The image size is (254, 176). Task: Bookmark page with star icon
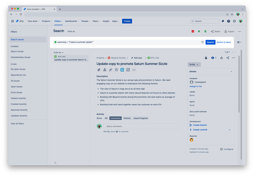click(x=232, y=14)
